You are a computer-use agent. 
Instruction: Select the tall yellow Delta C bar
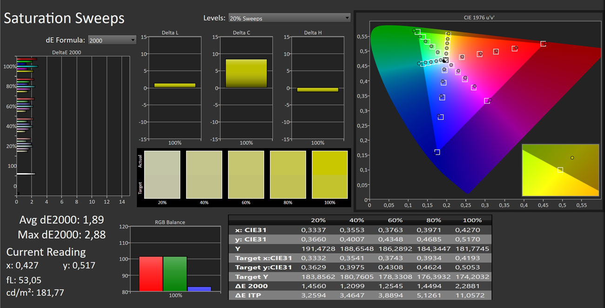tap(246, 74)
